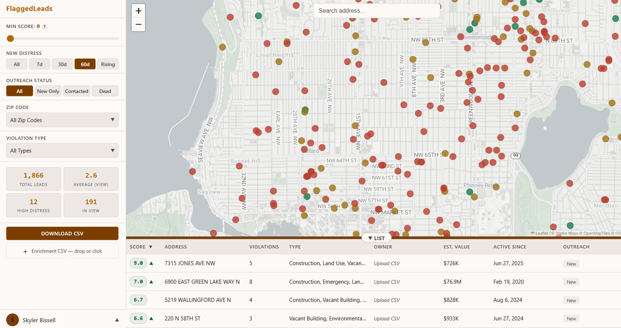This screenshot has height=328, width=621.
Task: Focus the Search address field
Action: tap(376, 10)
